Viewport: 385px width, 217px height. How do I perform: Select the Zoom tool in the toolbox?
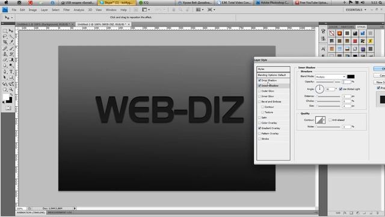coord(11,90)
